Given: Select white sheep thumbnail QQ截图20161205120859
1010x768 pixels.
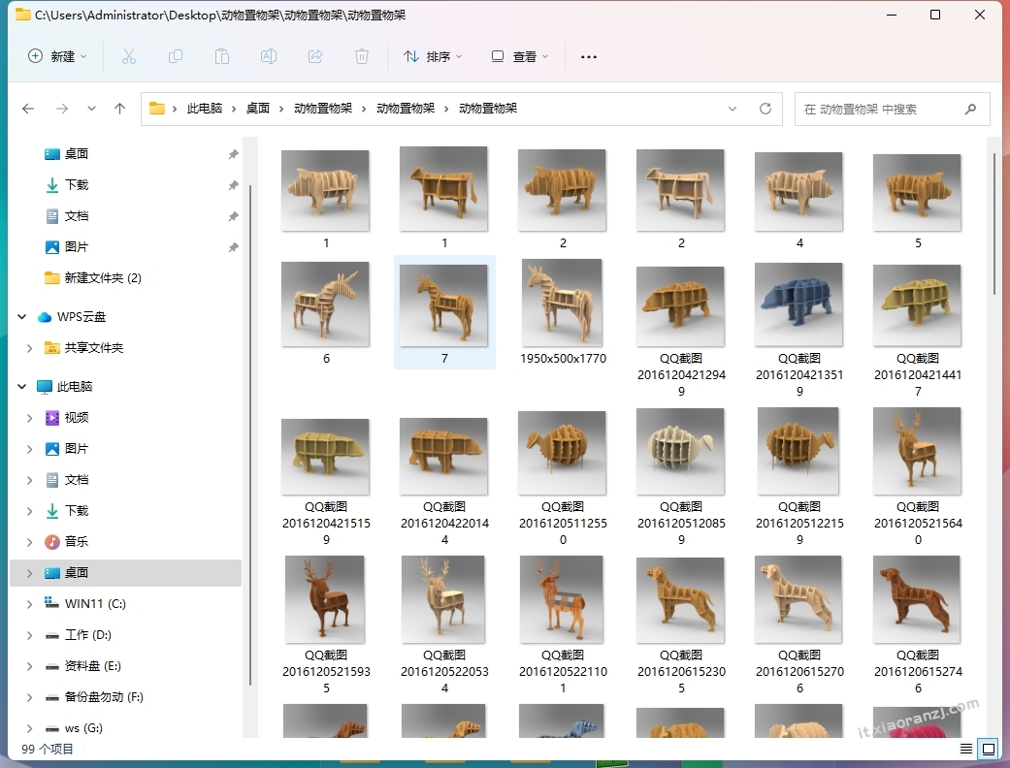Looking at the screenshot, I should [680, 451].
